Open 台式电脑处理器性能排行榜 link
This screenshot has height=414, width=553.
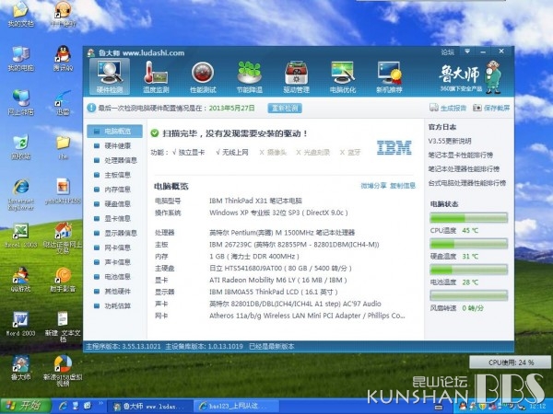tap(467, 183)
